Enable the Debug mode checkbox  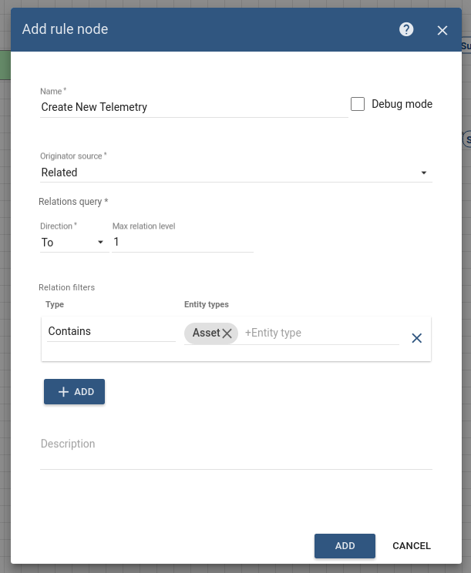(357, 104)
